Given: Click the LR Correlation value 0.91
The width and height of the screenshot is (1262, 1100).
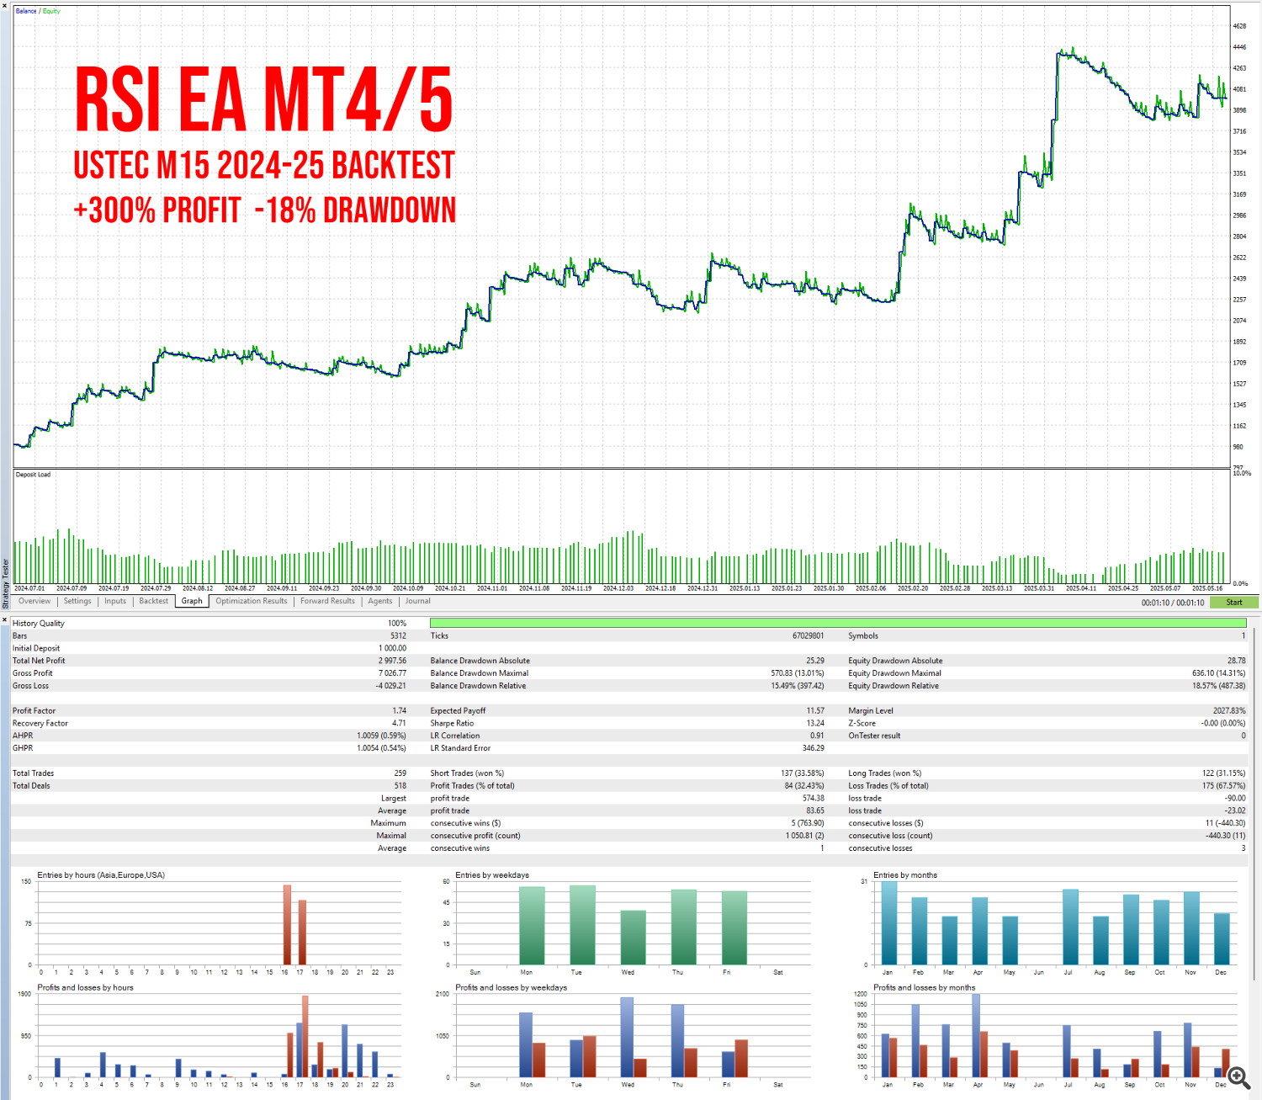Looking at the screenshot, I should click(818, 736).
